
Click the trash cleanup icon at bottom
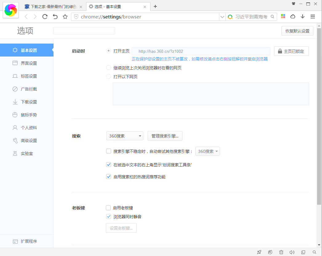[281, 252]
